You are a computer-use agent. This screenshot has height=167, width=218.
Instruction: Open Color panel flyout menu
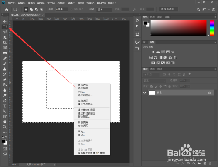pyautogui.click(x=215, y=17)
